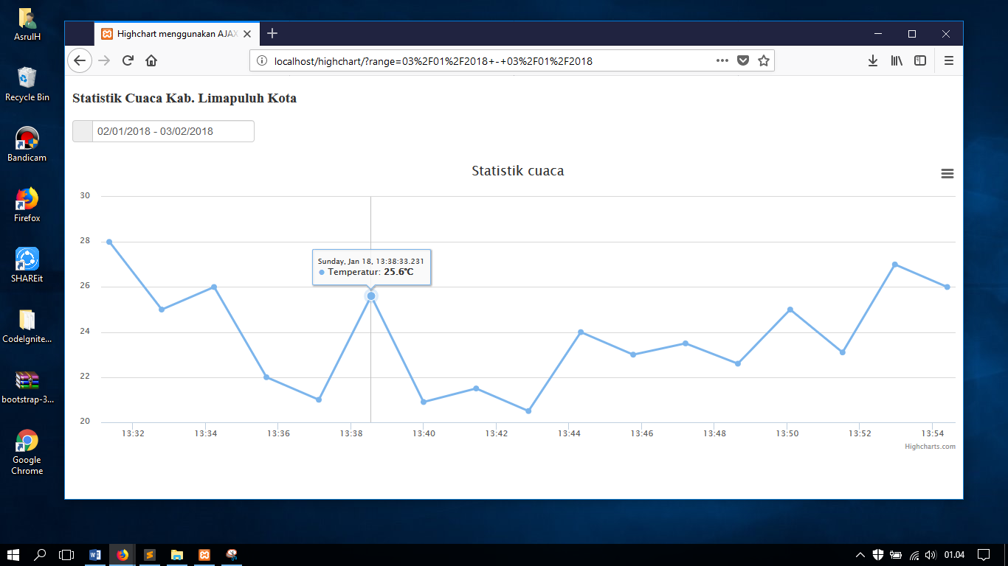Image resolution: width=1008 pixels, height=566 pixels.
Task: Click the Highcharts.com attribution link
Action: click(x=930, y=446)
